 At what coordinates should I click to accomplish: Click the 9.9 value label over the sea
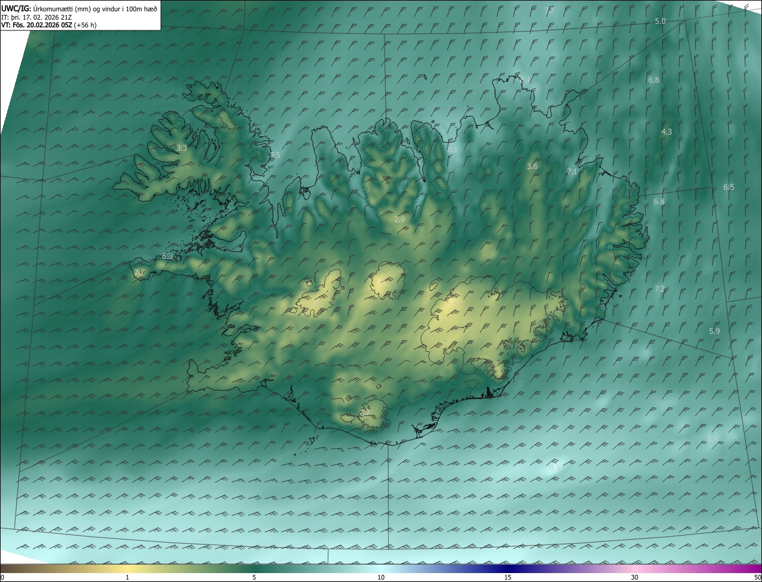coord(554,468)
